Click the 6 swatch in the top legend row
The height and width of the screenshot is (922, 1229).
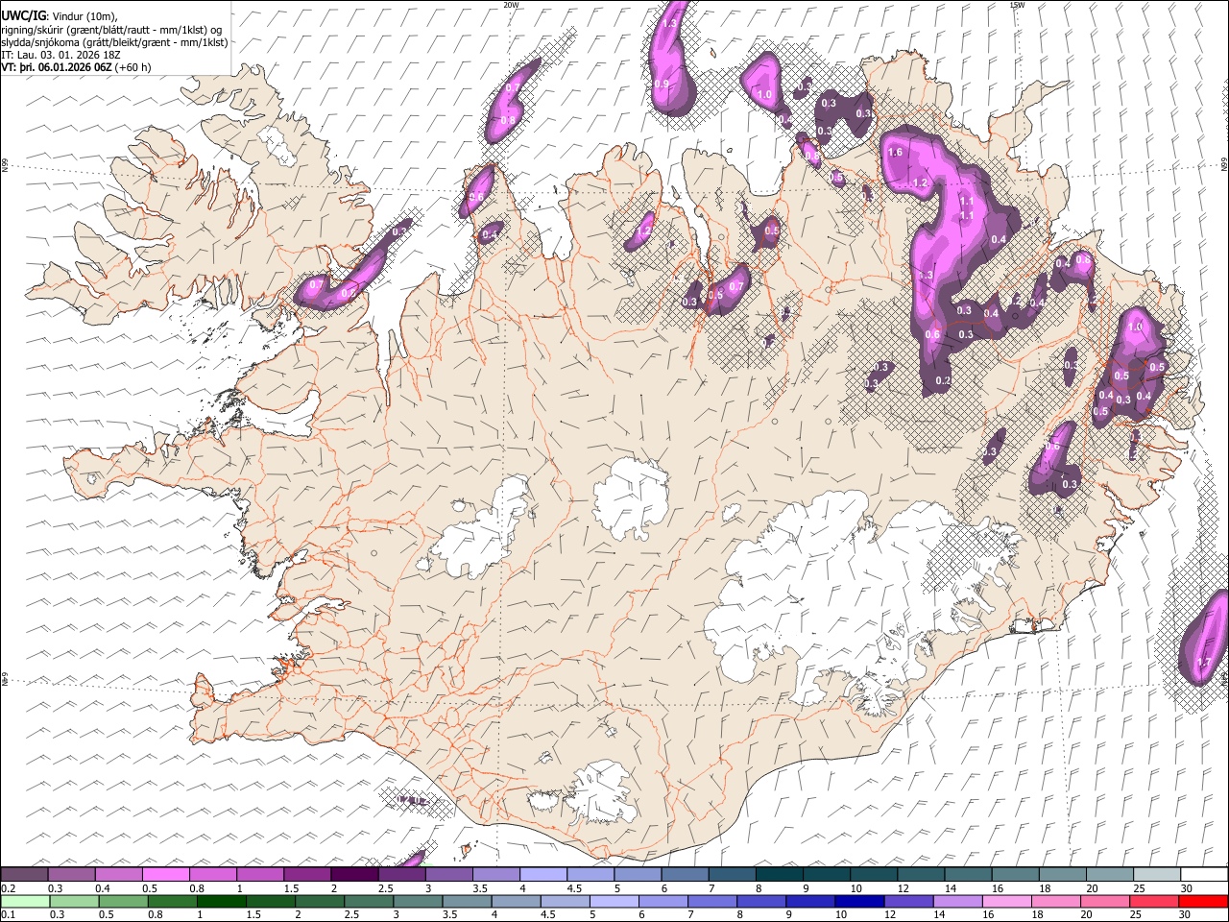tap(684, 874)
